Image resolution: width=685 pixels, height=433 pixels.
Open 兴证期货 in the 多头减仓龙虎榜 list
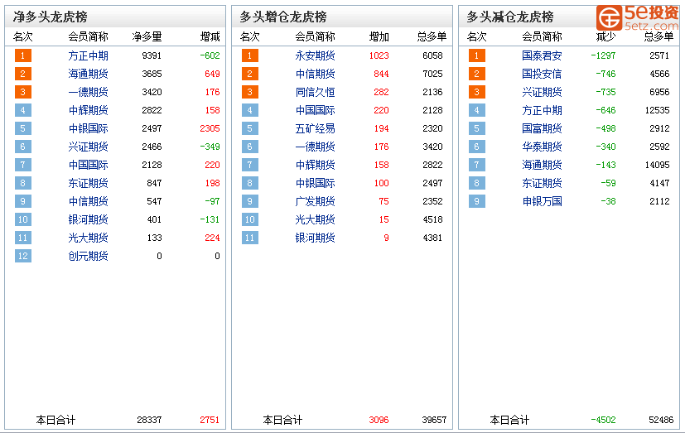(x=542, y=92)
